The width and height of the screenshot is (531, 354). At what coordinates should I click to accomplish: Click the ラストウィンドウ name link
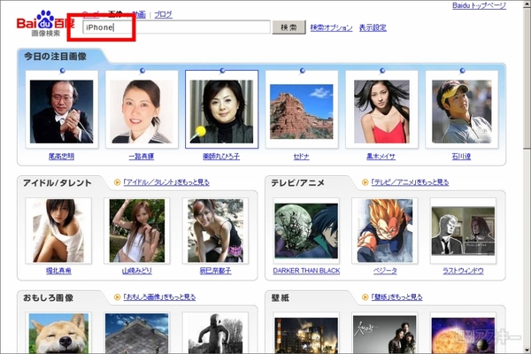[x=463, y=271]
